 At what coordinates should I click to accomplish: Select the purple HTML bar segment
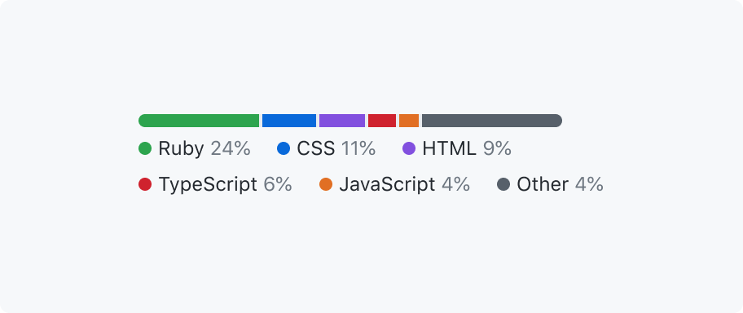342,121
